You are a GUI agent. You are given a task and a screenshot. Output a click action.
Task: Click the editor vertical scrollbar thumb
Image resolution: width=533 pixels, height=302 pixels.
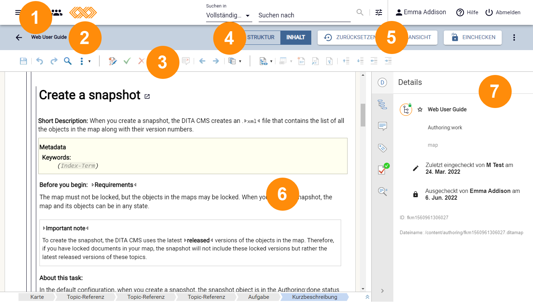pyautogui.click(x=363, y=115)
